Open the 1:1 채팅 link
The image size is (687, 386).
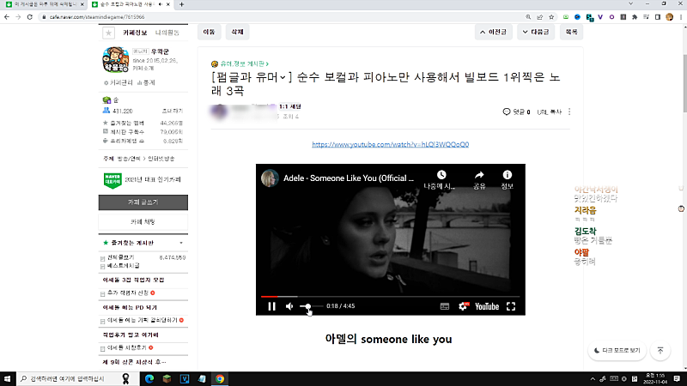(x=290, y=106)
